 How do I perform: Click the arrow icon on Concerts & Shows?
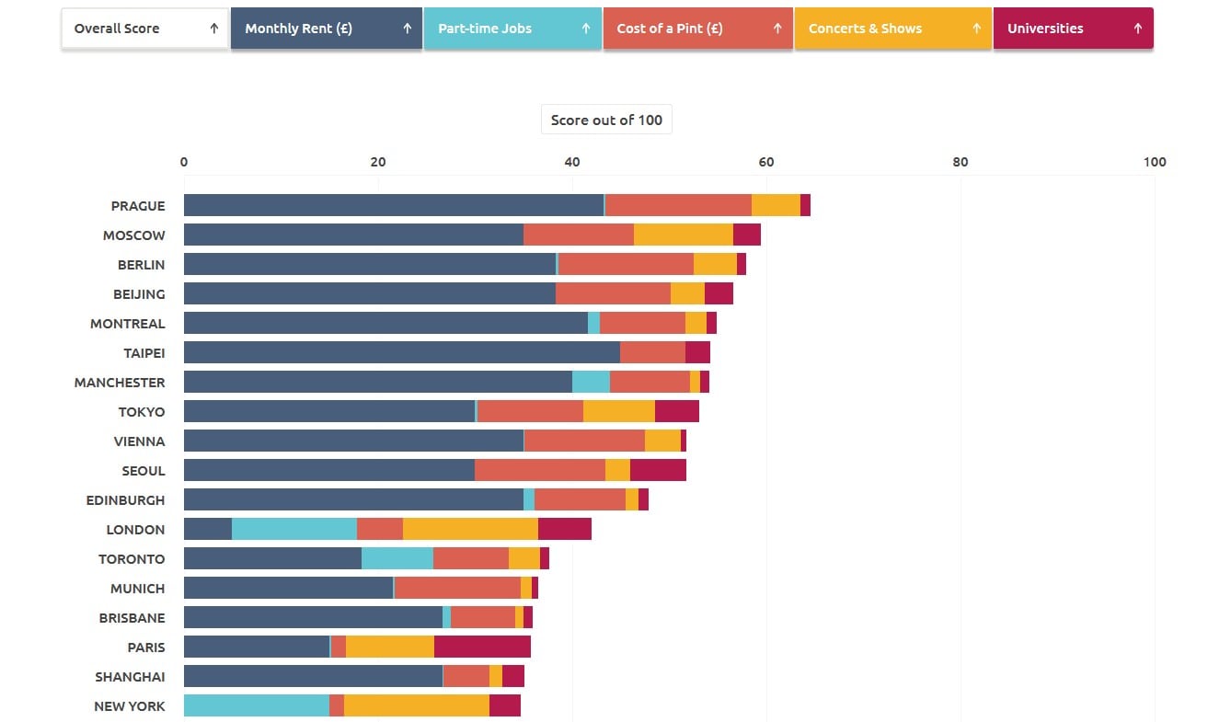coord(977,29)
